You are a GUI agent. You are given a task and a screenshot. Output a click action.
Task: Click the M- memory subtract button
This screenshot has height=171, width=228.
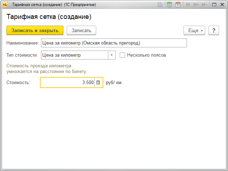204,5
